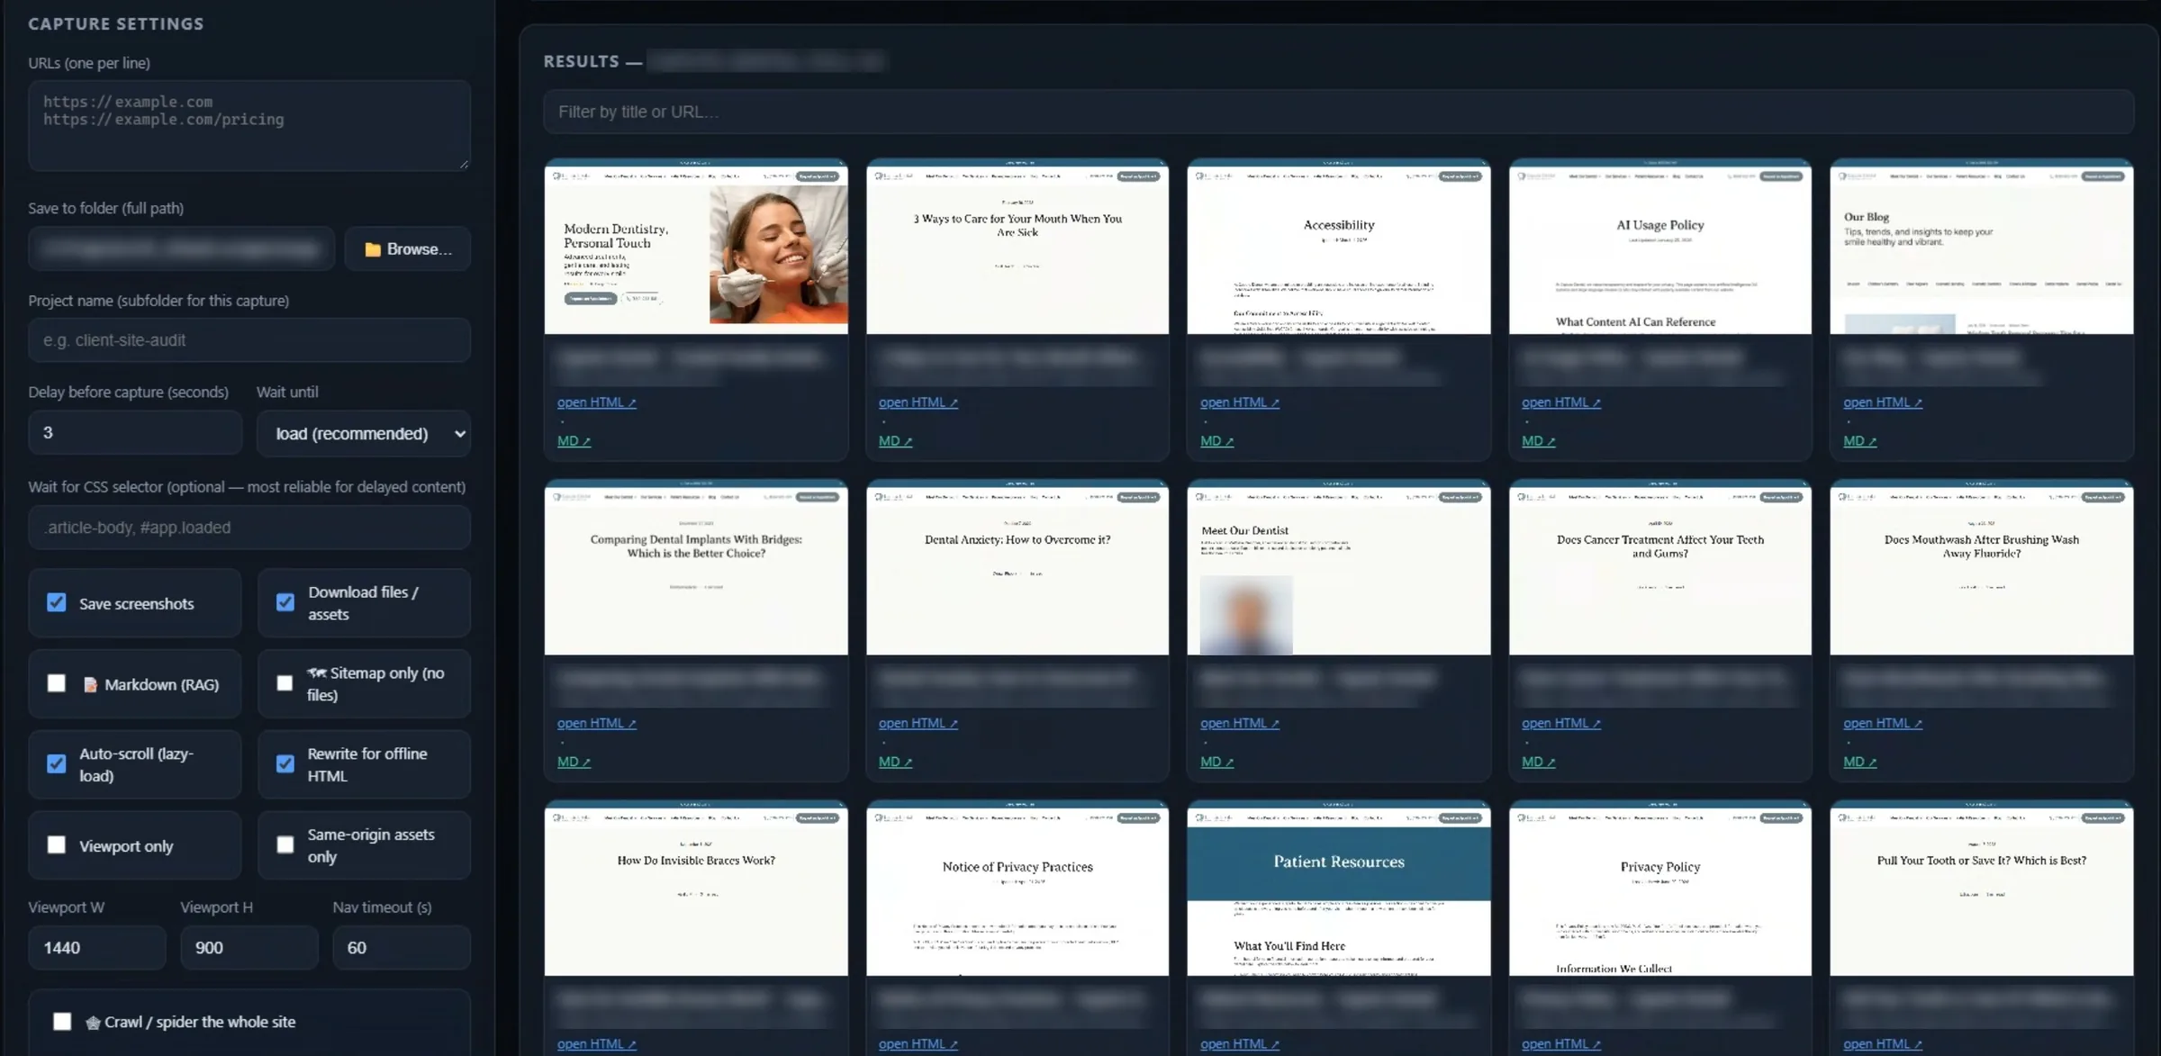This screenshot has height=1056, width=2161.
Task: Open the Privacy Policy thumbnail
Action: pyautogui.click(x=1660, y=888)
